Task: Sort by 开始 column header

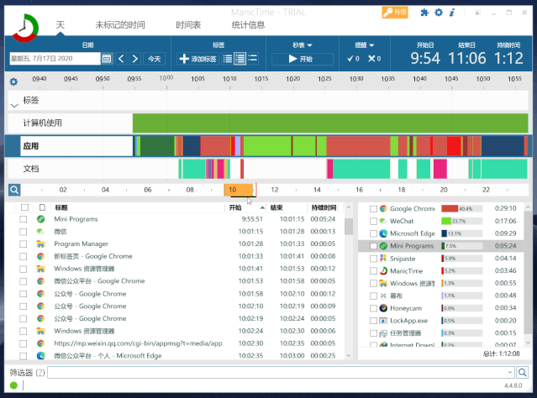Action: click(245, 207)
